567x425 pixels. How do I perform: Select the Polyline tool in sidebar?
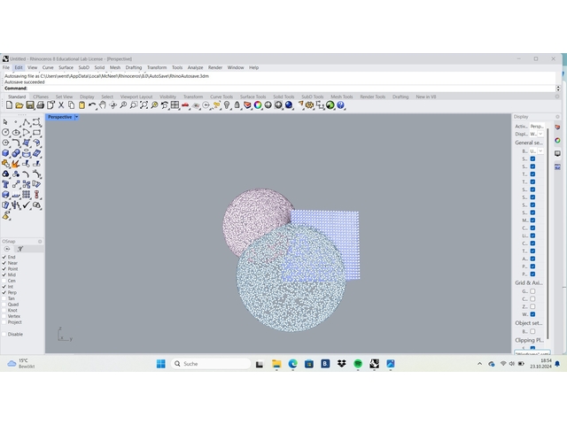tap(26, 122)
